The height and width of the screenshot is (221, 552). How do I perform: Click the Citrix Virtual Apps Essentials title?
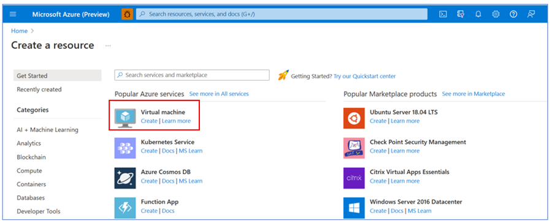(x=410, y=172)
